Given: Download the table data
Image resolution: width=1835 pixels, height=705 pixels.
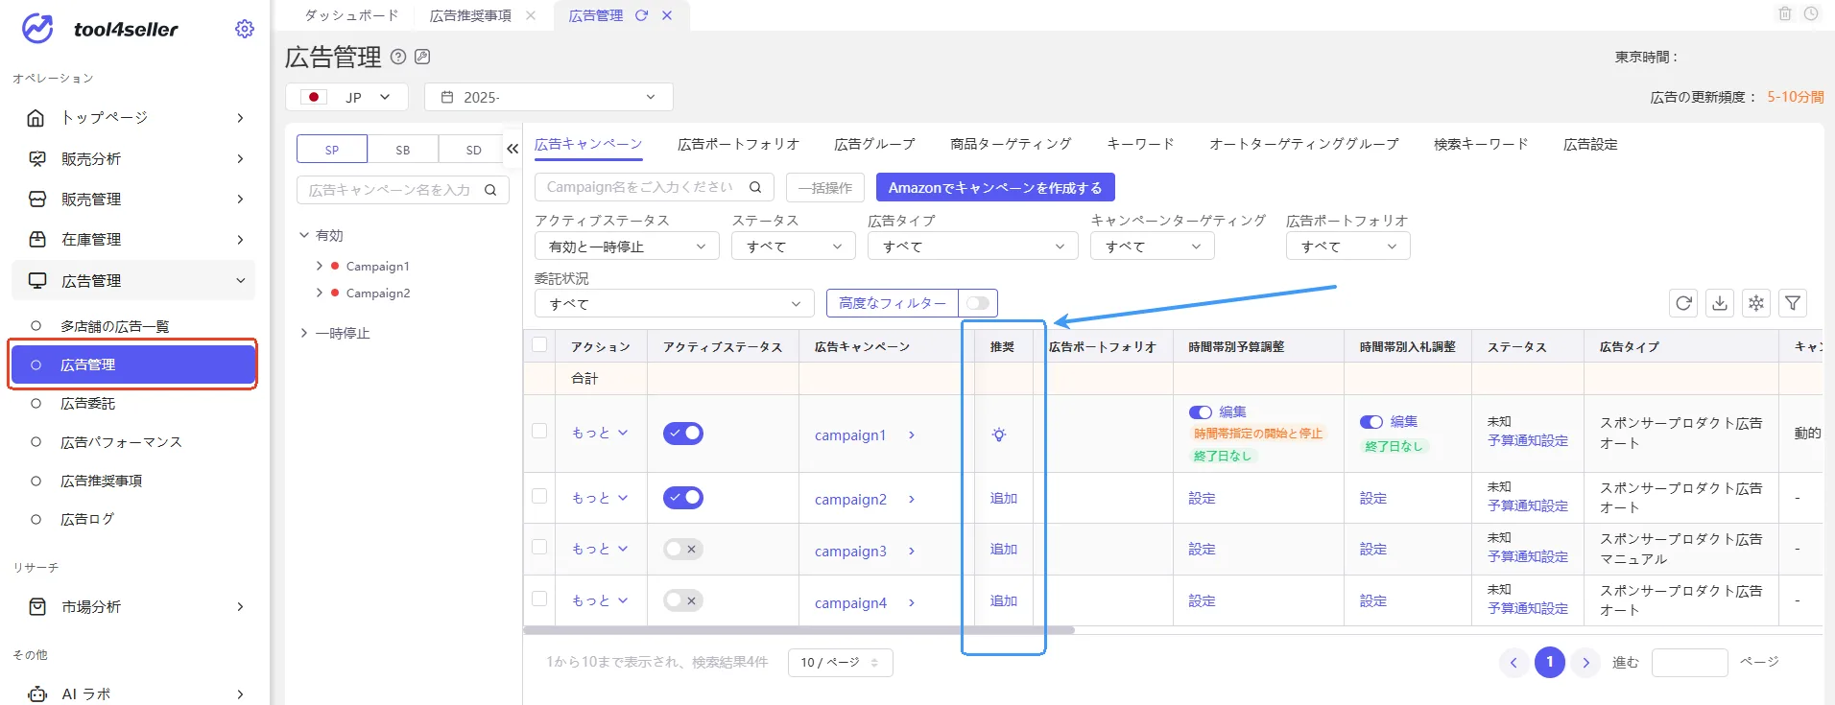Looking at the screenshot, I should coord(1720,303).
